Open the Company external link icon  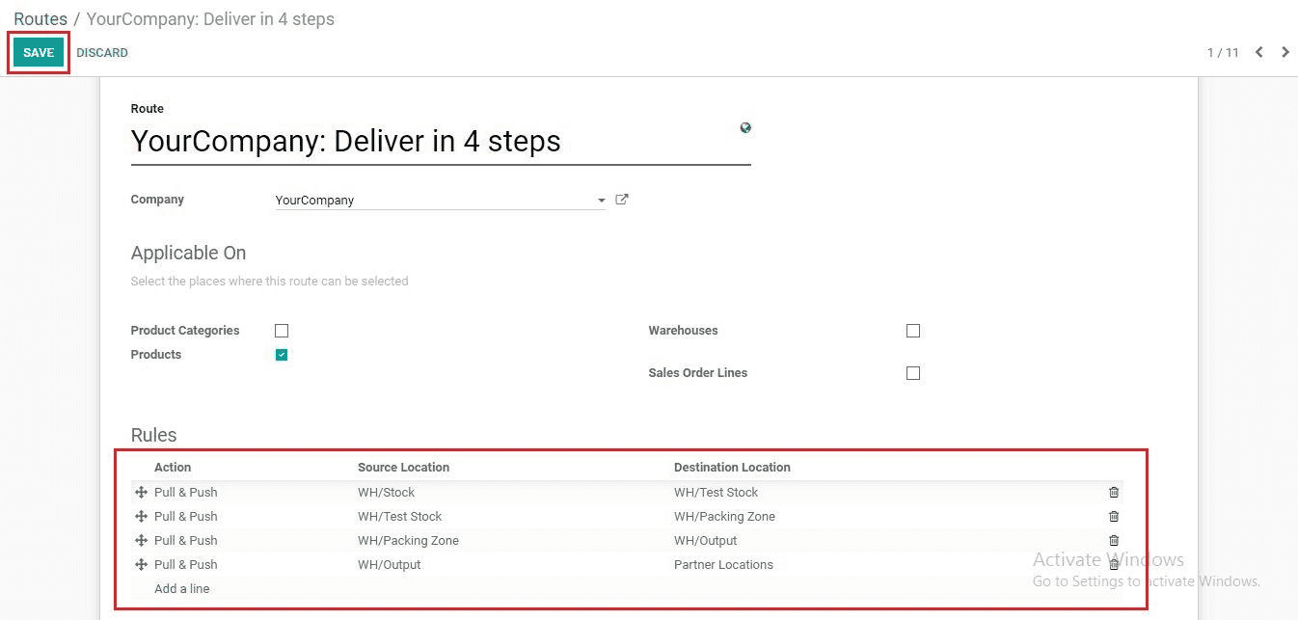(622, 200)
